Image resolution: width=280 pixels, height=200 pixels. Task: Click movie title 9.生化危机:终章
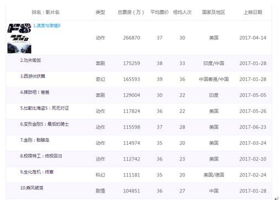(x=37, y=172)
